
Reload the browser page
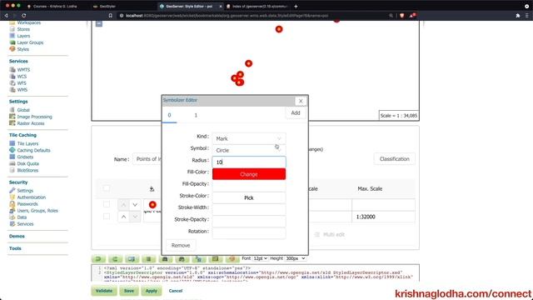click(24, 16)
